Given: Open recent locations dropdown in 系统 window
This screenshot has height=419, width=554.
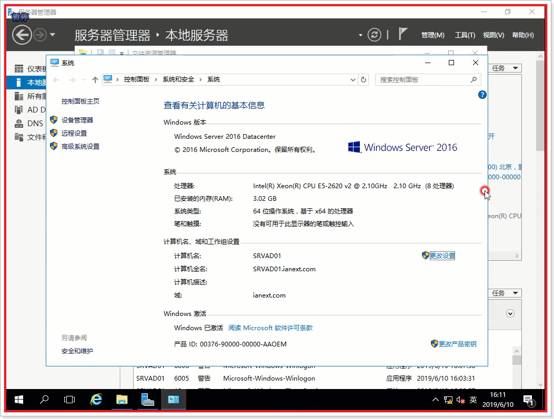Looking at the screenshot, I should click(x=84, y=80).
